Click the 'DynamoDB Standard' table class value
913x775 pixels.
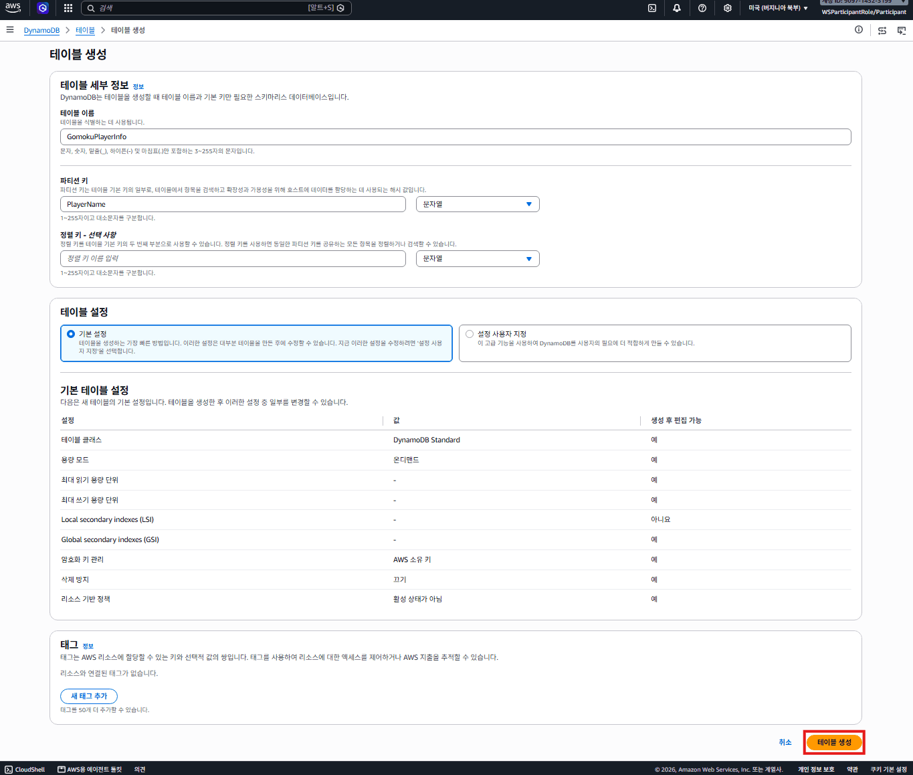pos(427,440)
